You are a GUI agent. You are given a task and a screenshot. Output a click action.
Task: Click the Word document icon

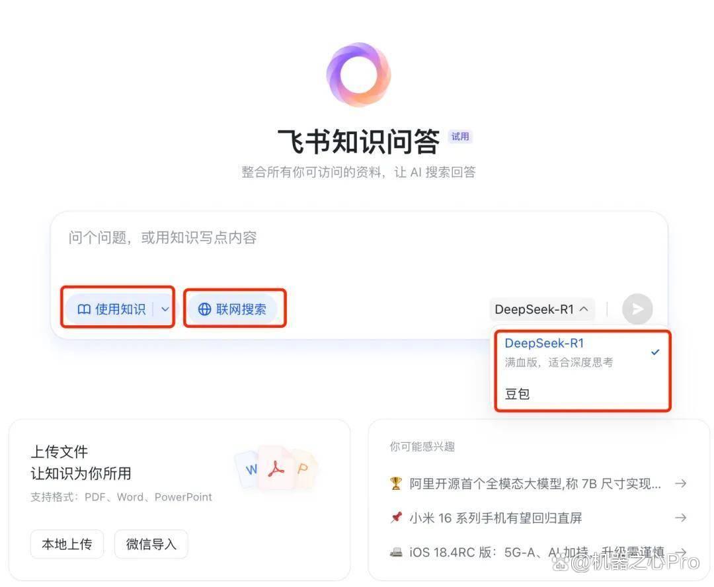point(249,469)
